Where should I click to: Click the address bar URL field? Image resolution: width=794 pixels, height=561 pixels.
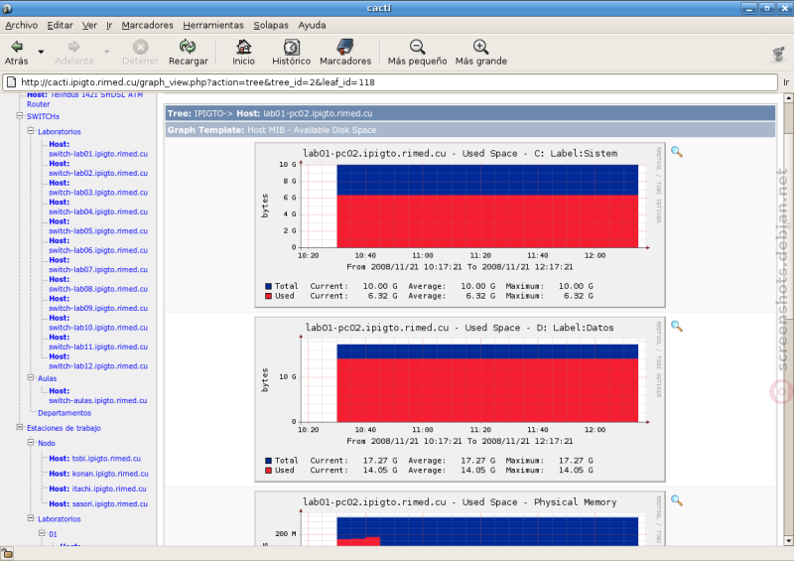390,82
